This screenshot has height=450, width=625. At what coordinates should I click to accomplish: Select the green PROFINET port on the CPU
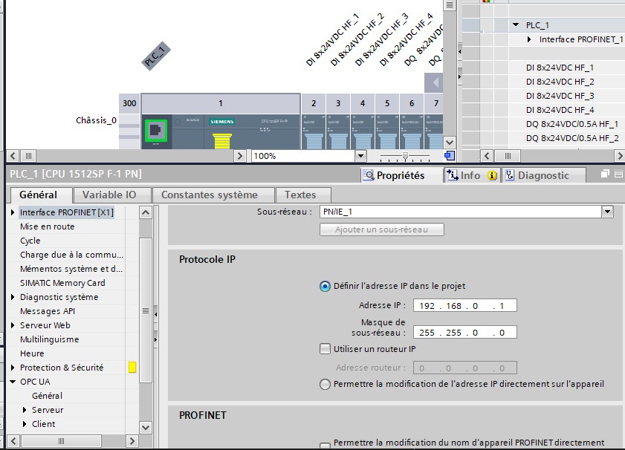pos(156,130)
